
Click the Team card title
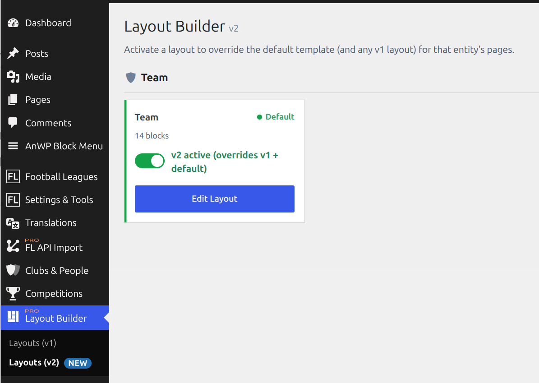coord(147,118)
